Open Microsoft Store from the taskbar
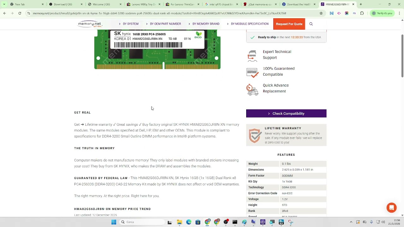Image resolution: width=404 pixels, height=227 pixels. click(x=198, y=222)
